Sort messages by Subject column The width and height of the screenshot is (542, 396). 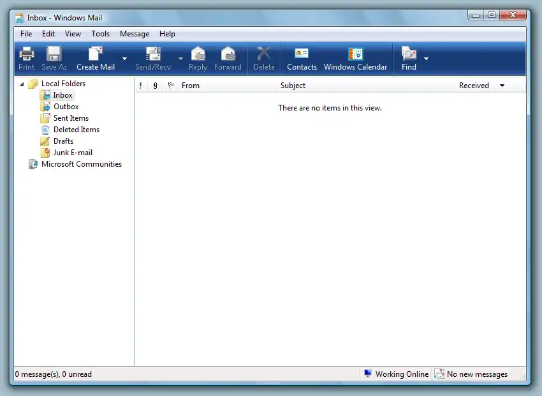pyautogui.click(x=293, y=86)
